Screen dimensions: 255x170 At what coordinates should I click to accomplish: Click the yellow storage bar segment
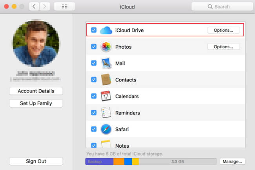135,161
